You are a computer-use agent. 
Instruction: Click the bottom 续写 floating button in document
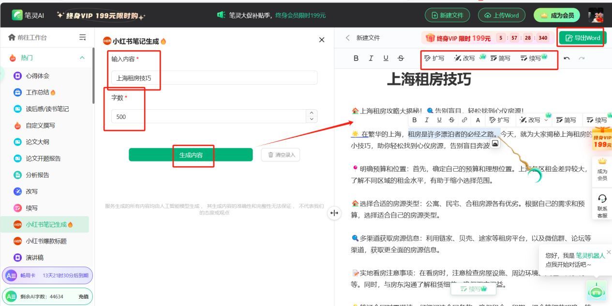(474, 289)
